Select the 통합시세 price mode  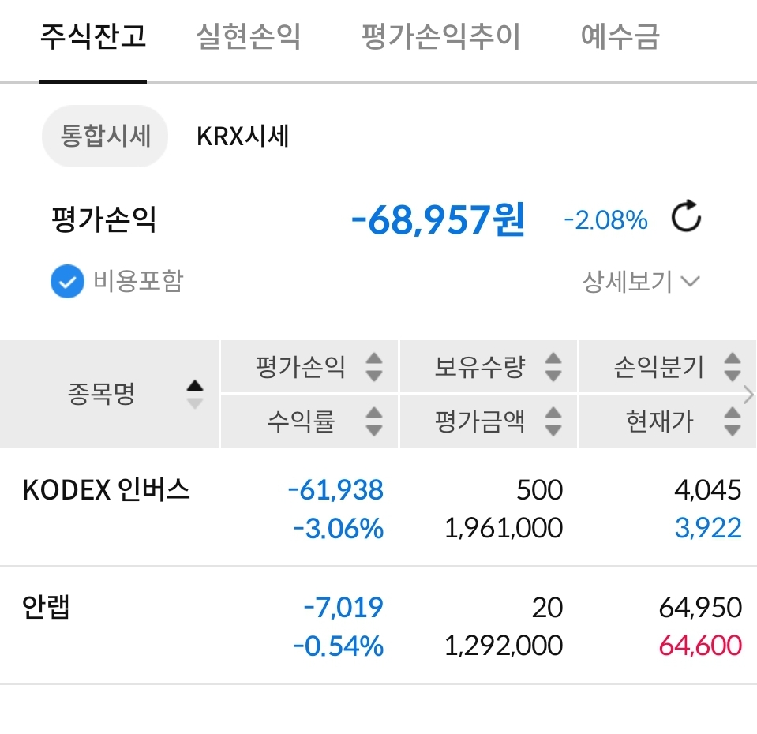105,137
